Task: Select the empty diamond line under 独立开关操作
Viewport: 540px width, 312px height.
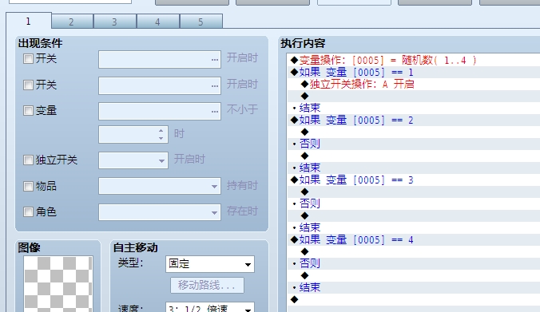Action: (x=413, y=96)
